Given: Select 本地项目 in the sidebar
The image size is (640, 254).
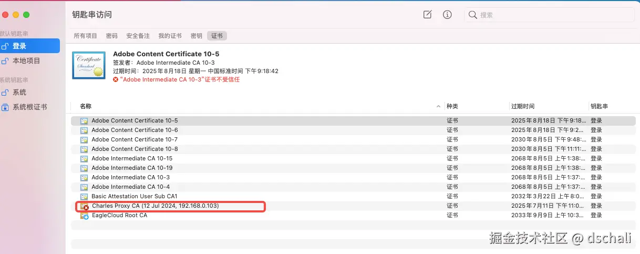Looking at the screenshot, I should click(x=29, y=61).
